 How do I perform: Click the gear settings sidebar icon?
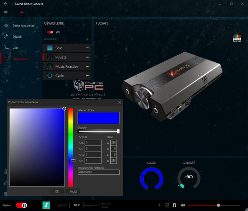tap(6, 194)
